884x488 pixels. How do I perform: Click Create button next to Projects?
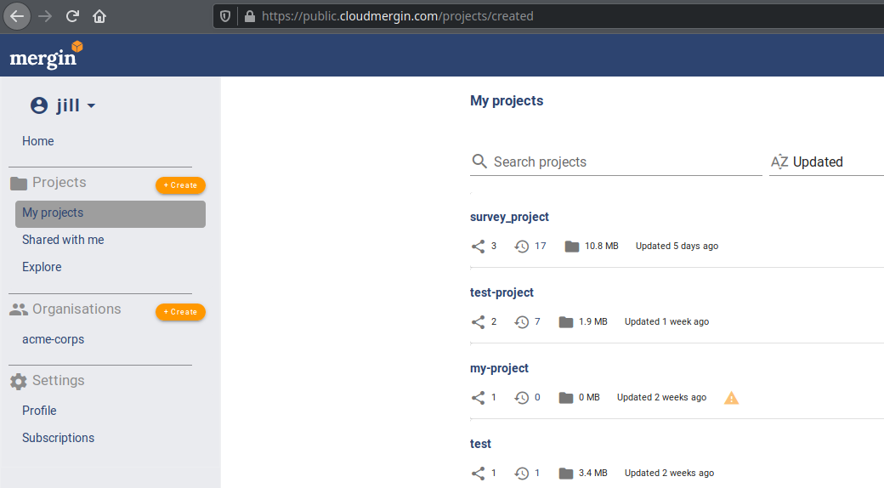180,185
